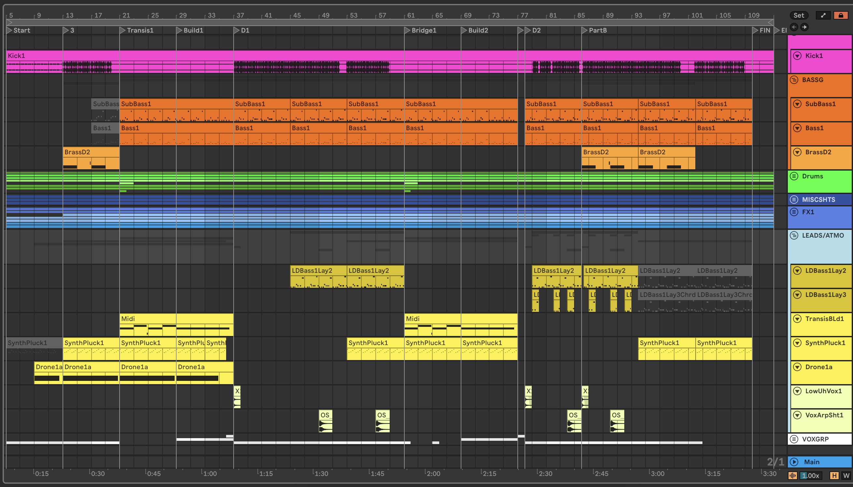853x487 pixels.
Task: Click the Drums group icon
Action: coord(794,176)
